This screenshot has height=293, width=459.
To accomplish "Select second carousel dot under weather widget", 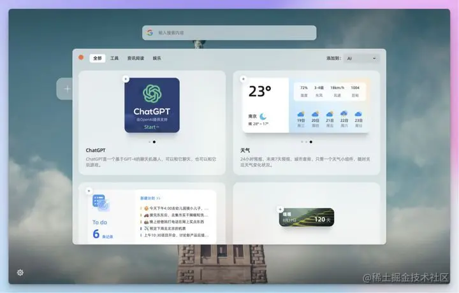I will [x=306, y=142].
